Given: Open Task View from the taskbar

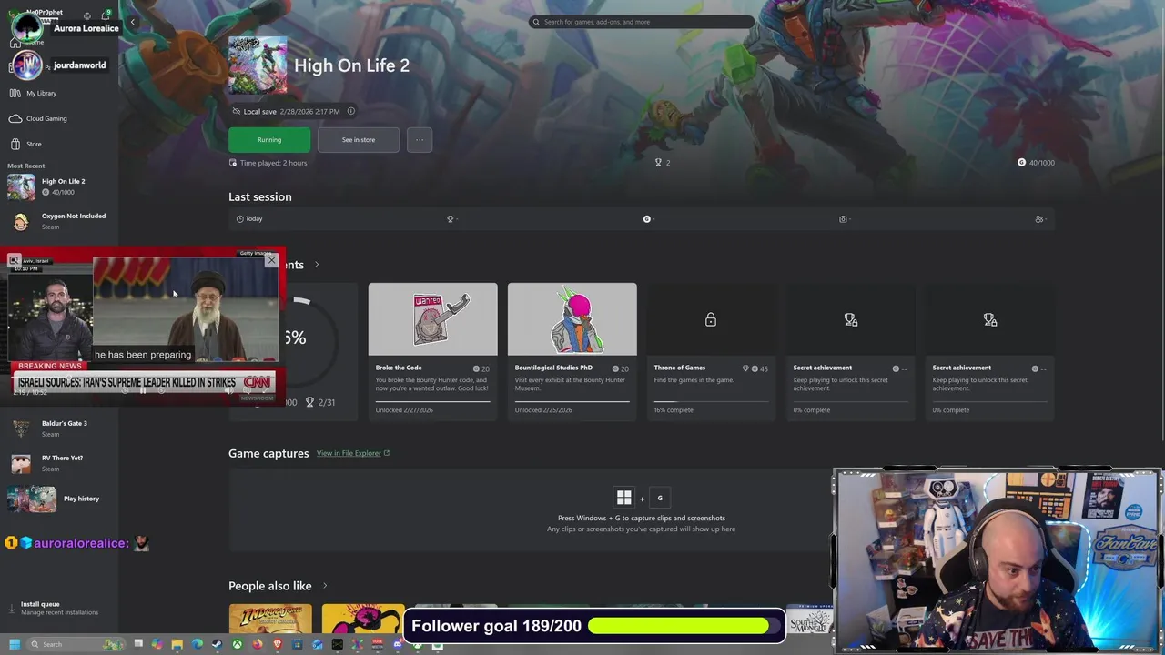Looking at the screenshot, I should [x=138, y=644].
